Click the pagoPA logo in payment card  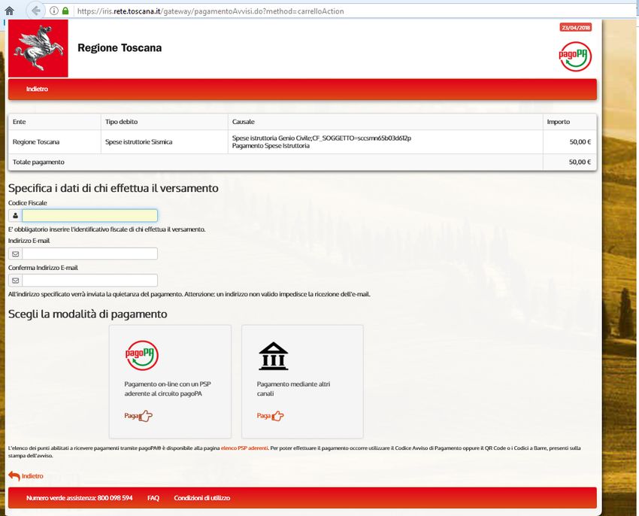tap(141, 356)
